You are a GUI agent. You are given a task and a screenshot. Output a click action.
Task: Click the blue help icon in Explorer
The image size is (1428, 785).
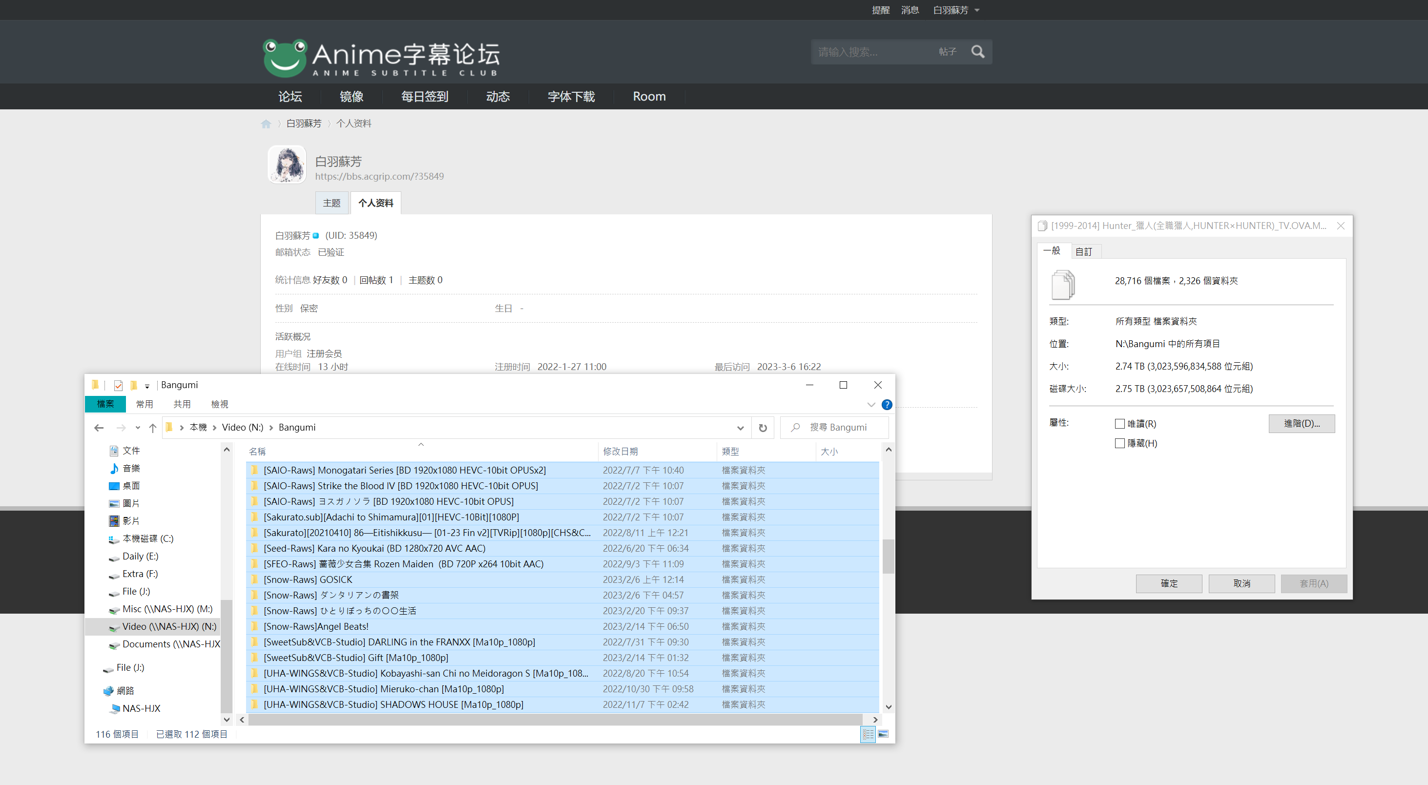pos(887,405)
